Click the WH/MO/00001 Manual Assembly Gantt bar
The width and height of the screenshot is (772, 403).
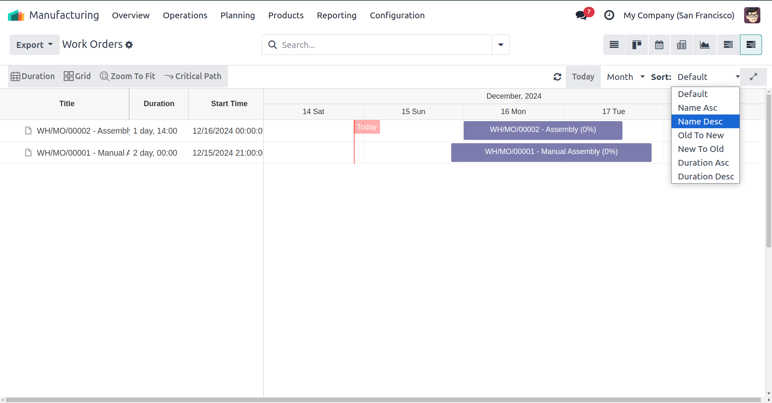551,152
